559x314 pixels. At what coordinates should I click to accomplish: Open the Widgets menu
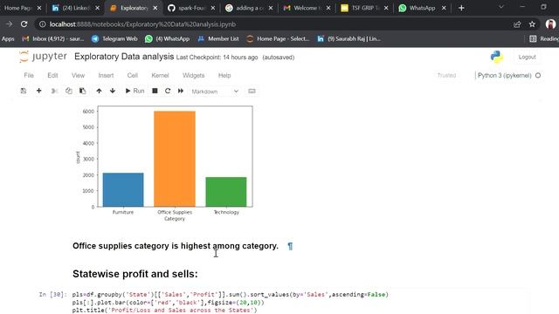pos(193,76)
